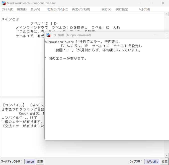Click the 5 行目でエラー error message line
169x165 pixels.
point(82,42)
